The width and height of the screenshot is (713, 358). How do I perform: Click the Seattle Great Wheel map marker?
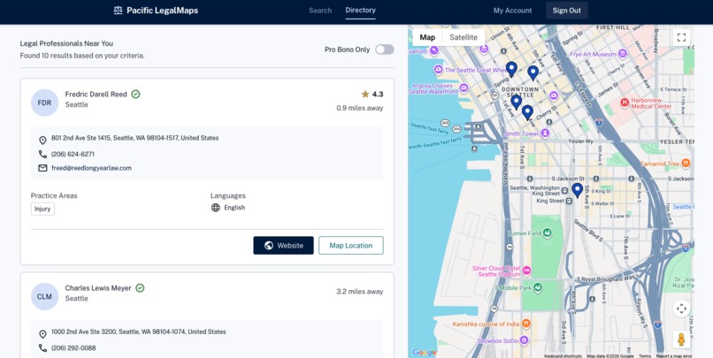(439, 70)
